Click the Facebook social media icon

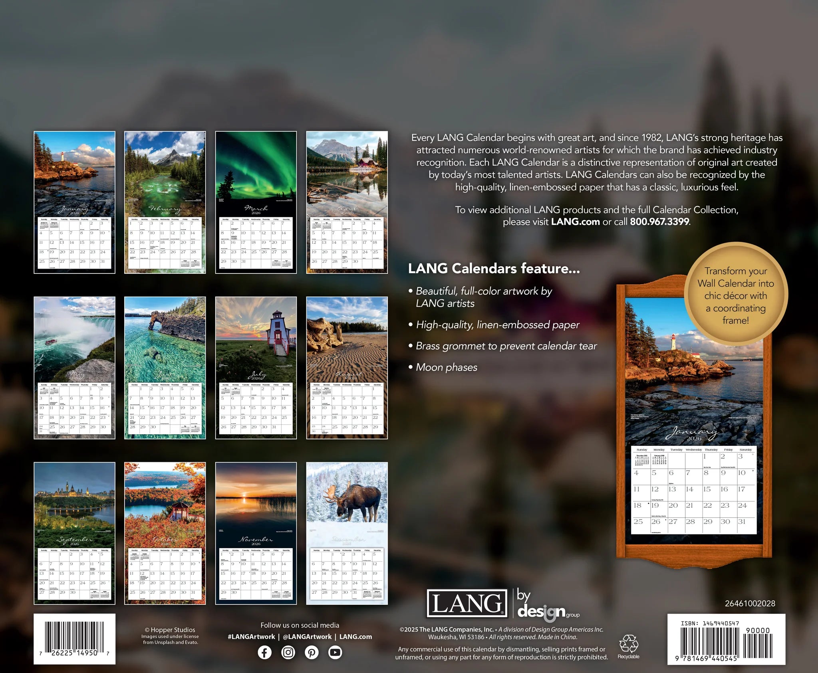[x=264, y=652]
